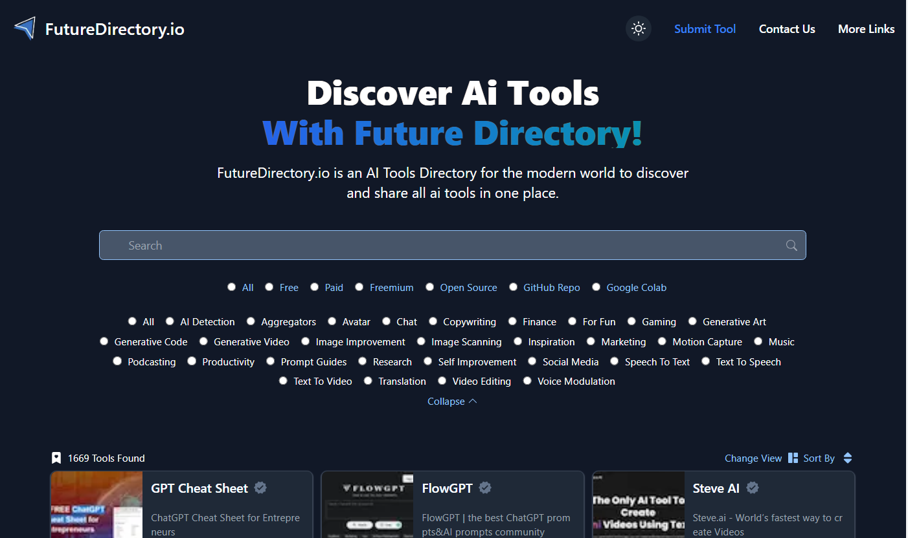The width and height of the screenshot is (908, 538).
Task: Click the bookmark icon beside 1669 Tools Found
Action: [x=56, y=458]
